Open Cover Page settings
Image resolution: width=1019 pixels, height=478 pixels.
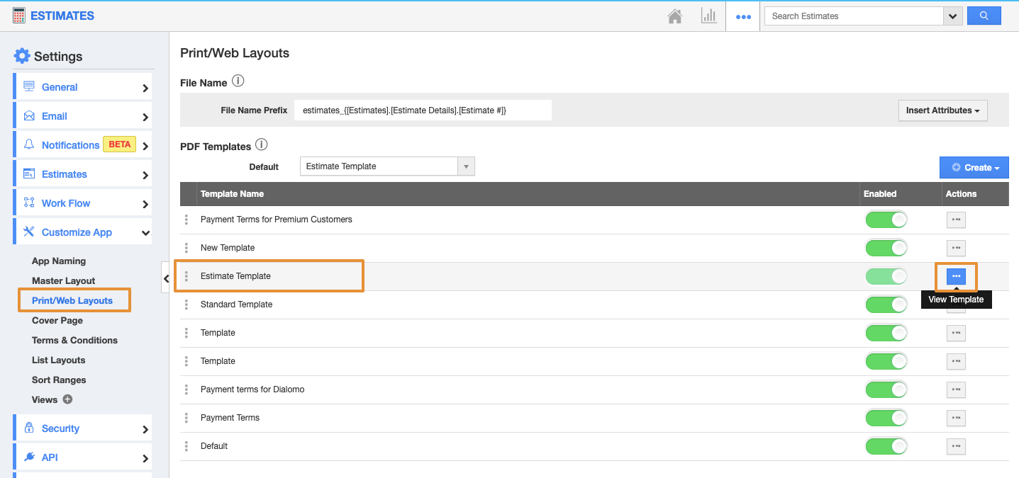(x=57, y=320)
